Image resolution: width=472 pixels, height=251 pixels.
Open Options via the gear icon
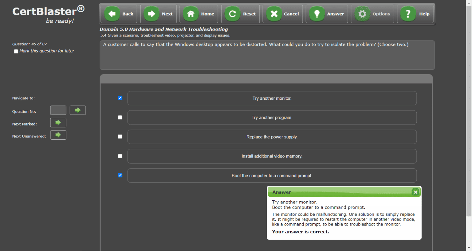point(362,14)
